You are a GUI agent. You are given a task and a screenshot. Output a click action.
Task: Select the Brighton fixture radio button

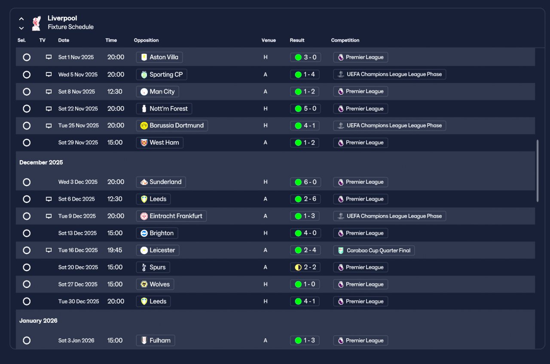coord(27,233)
